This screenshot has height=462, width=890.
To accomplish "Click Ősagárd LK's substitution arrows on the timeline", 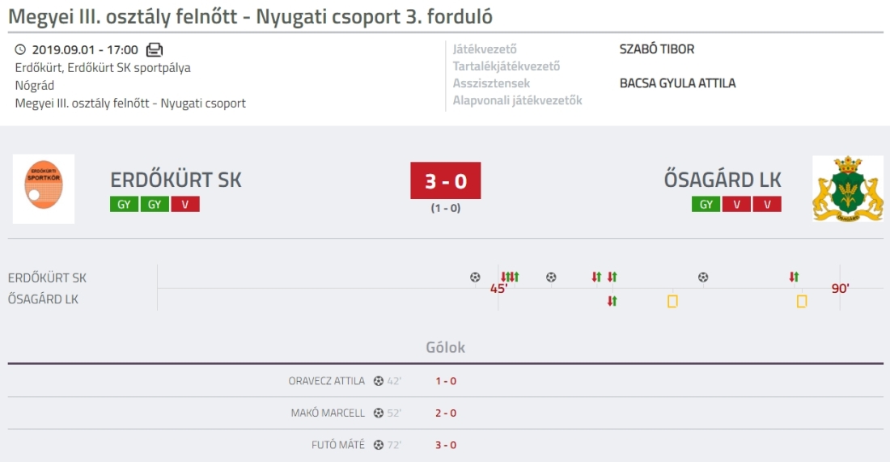I will pos(612,301).
